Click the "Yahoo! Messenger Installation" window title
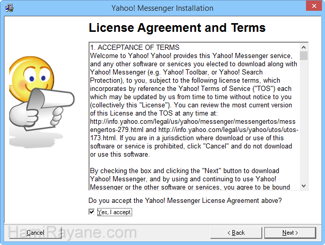Image resolution: width=325 pixels, height=245 pixels. [x=162, y=8]
